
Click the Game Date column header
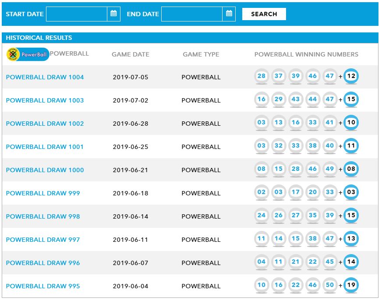(131, 54)
